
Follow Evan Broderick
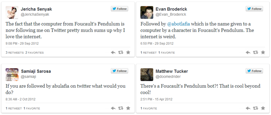point(254,9)
